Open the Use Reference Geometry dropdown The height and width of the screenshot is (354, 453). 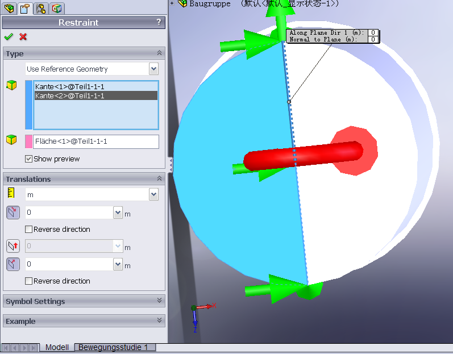[153, 69]
